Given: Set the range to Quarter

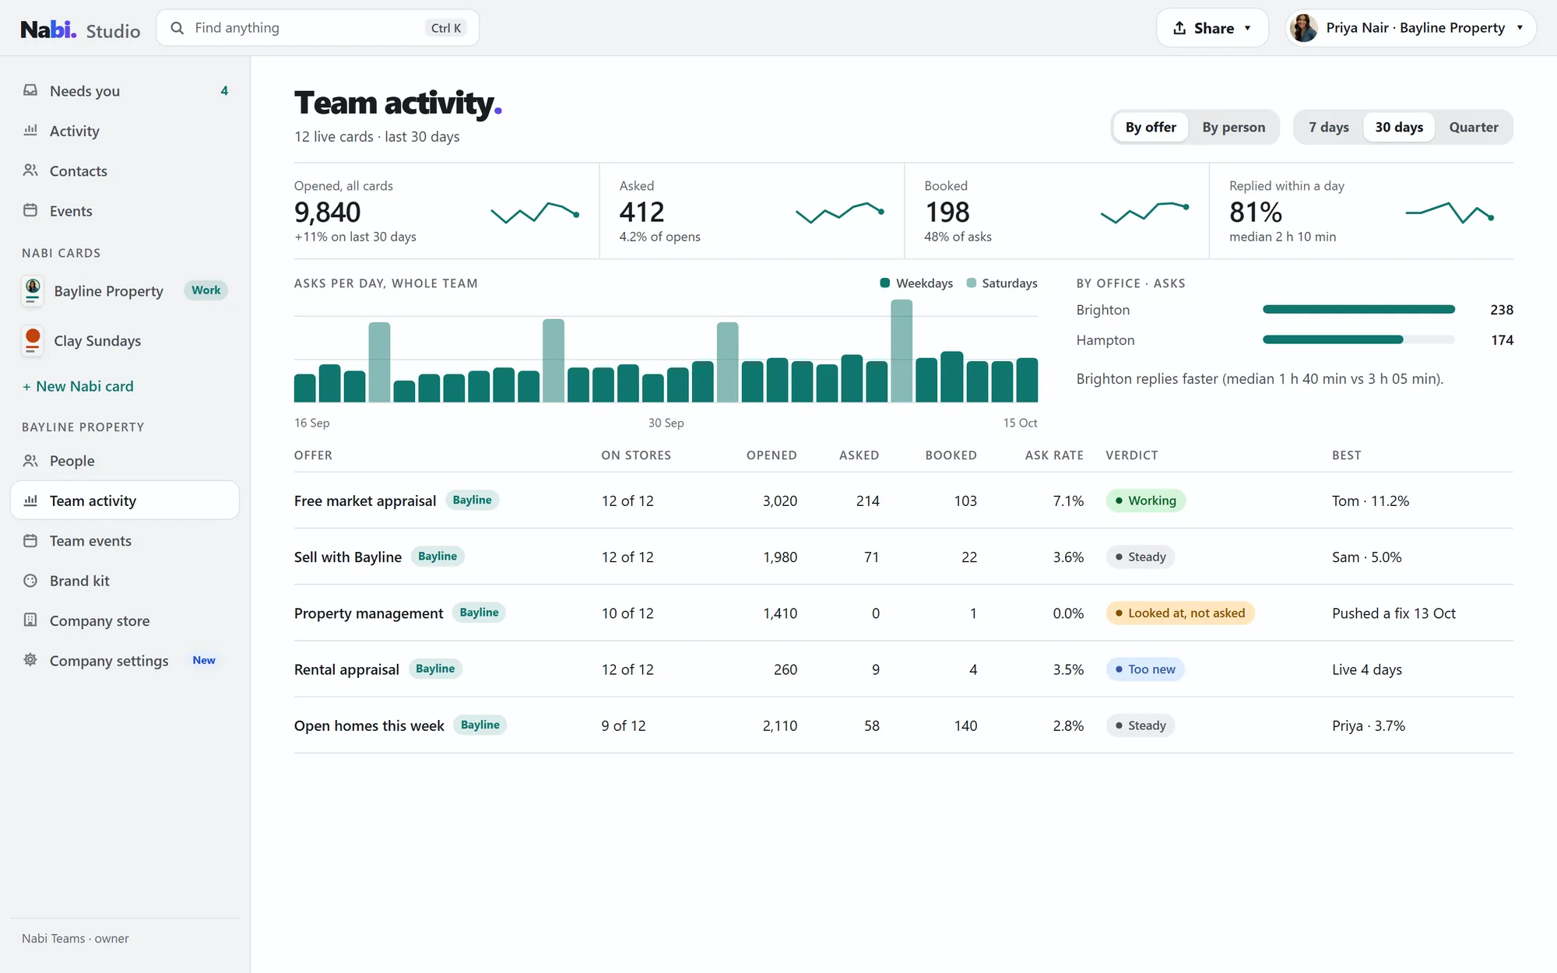Looking at the screenshot, I should 1473,127.
